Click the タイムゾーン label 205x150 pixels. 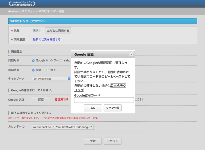tap(16, 79)
